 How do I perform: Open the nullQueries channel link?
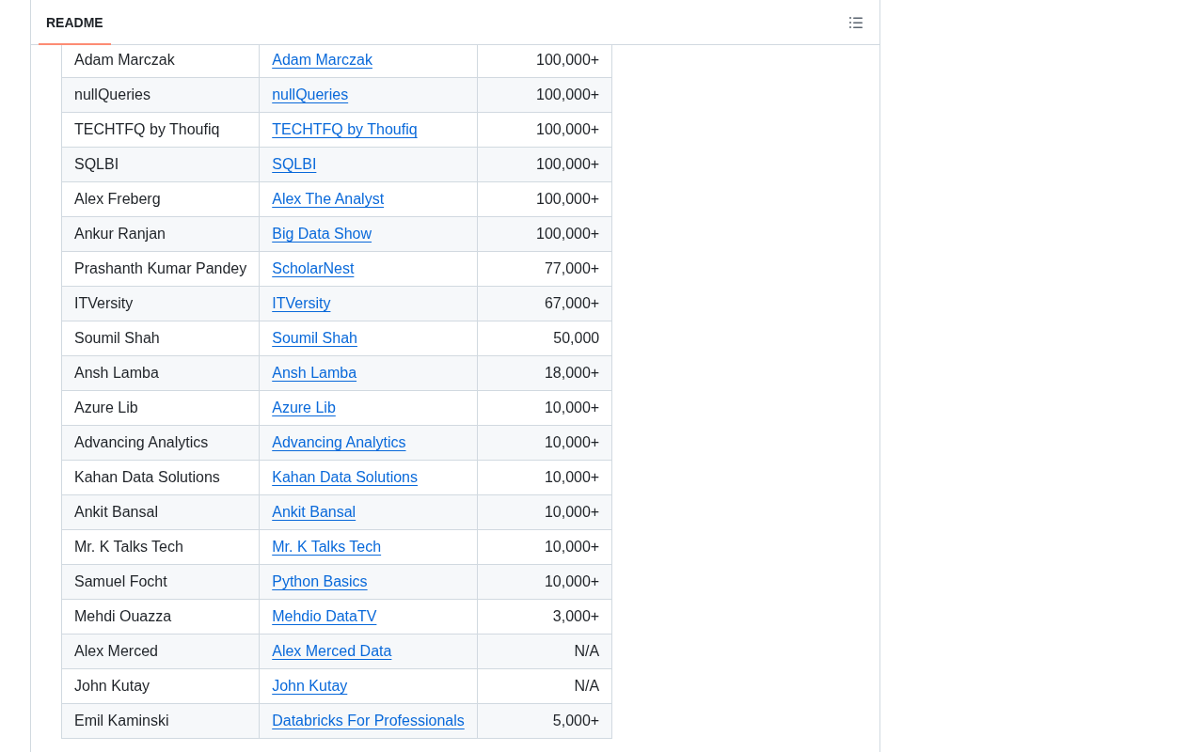pos(309,95)
